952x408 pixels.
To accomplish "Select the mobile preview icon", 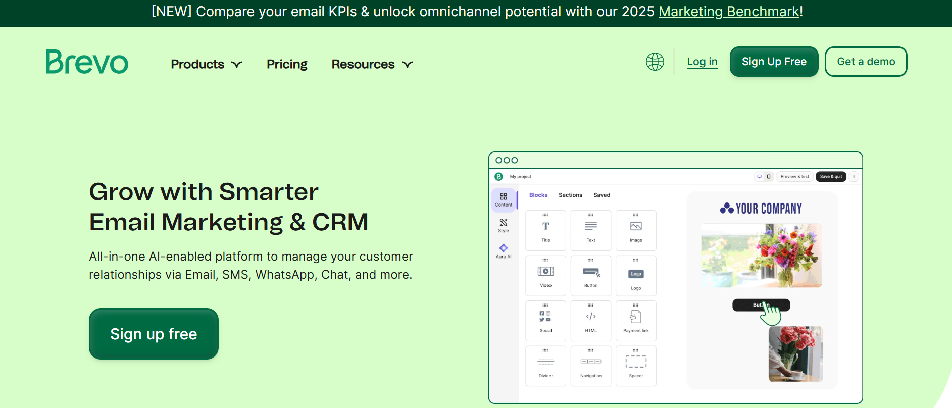I will click(769, 177).
